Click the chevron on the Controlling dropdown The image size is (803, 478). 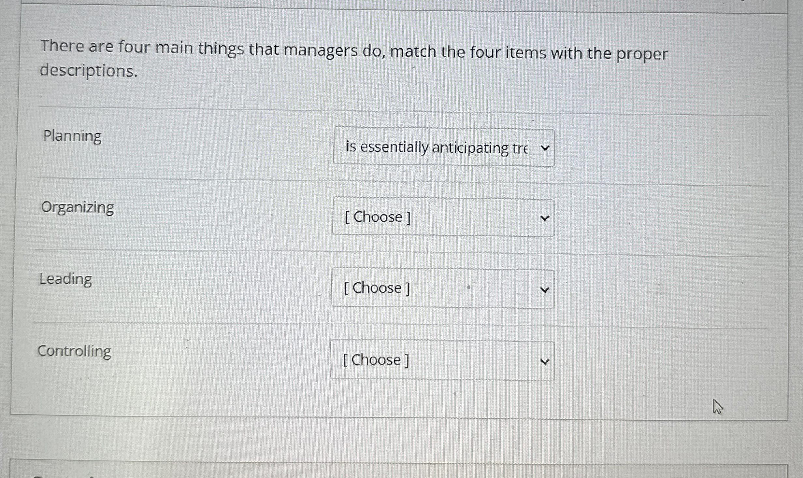[x=544, y=360]
